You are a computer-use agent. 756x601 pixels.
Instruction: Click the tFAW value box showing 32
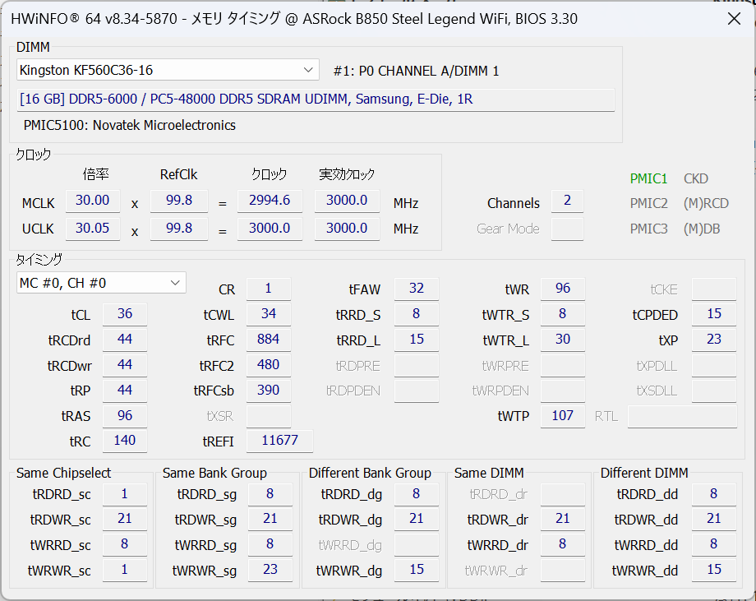click(x=417, y=289)
